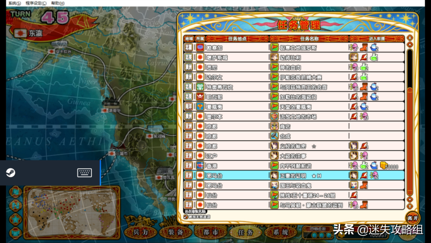431x243 pixels.
Task: Sort by the 所属 affiliation column header
Action: pyautogui.click(x=200, y=39)
